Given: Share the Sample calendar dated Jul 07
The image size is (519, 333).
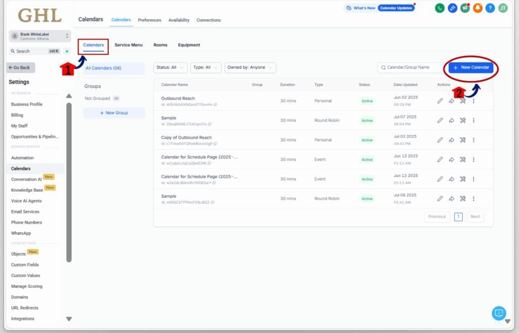Looking at the screenshot, I should (452, 120).
